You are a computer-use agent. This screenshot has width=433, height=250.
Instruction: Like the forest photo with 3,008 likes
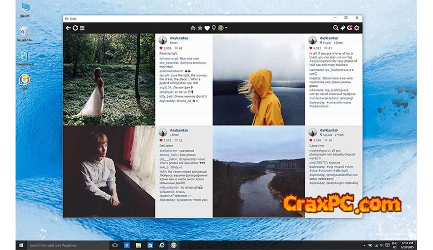pyautogui.click(x=161, y=48)
